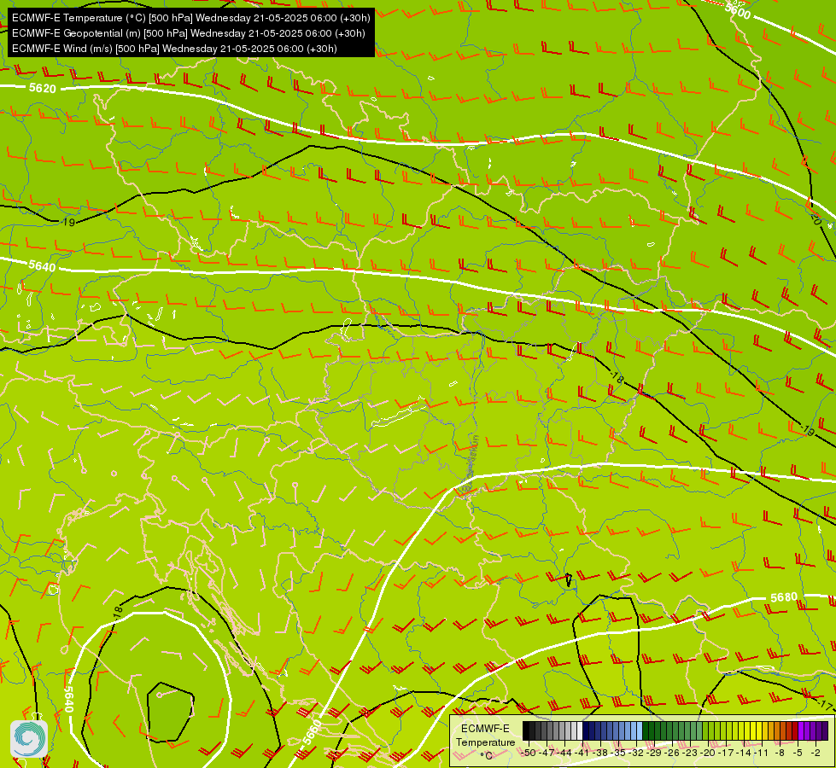Click the -11 tick on the color bar
The width and height of the screenshot is (836, 768).
pos(762,753)
